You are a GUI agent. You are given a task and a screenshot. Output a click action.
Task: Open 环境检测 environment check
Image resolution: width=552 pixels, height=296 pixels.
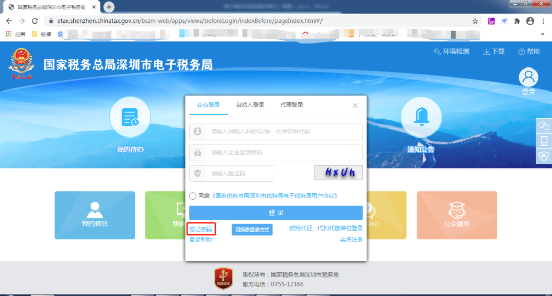(x=452, y=52)
